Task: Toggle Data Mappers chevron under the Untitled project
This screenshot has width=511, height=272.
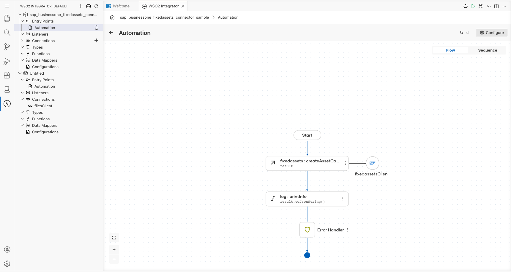Action: [22, 125]
